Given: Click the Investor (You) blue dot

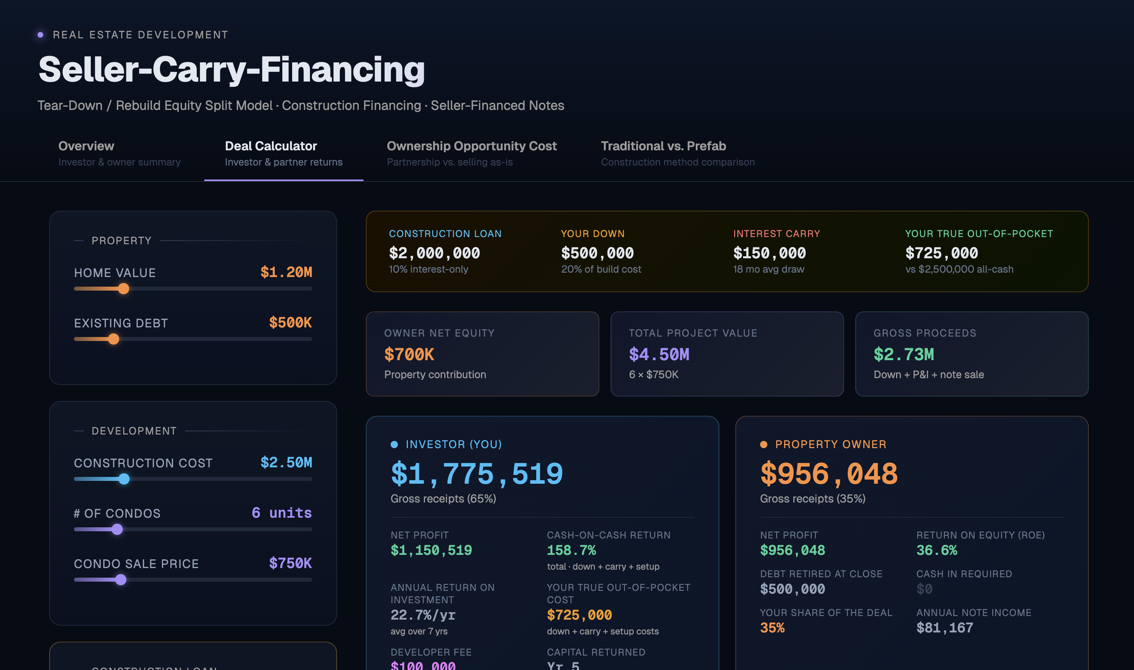Looking at the screenshot, I should click(x=394, y=445).
